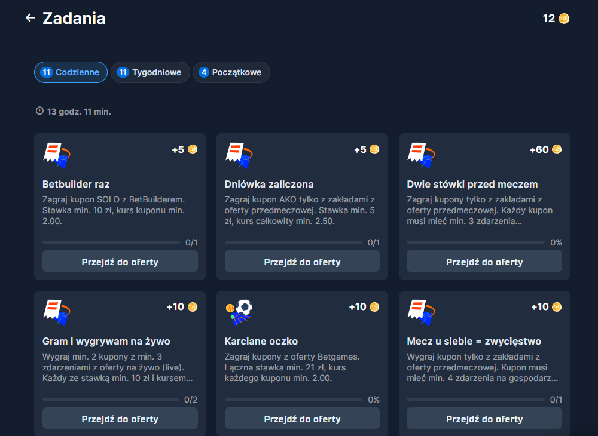Click the back arrow next to Zadania
Viewport: 598px width, 436px height.
[30, 18]
